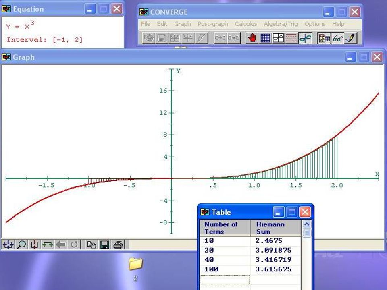The width and height of the screenshot is (387, 290).
Task: Open the Help menu
Action: [338, 24]
